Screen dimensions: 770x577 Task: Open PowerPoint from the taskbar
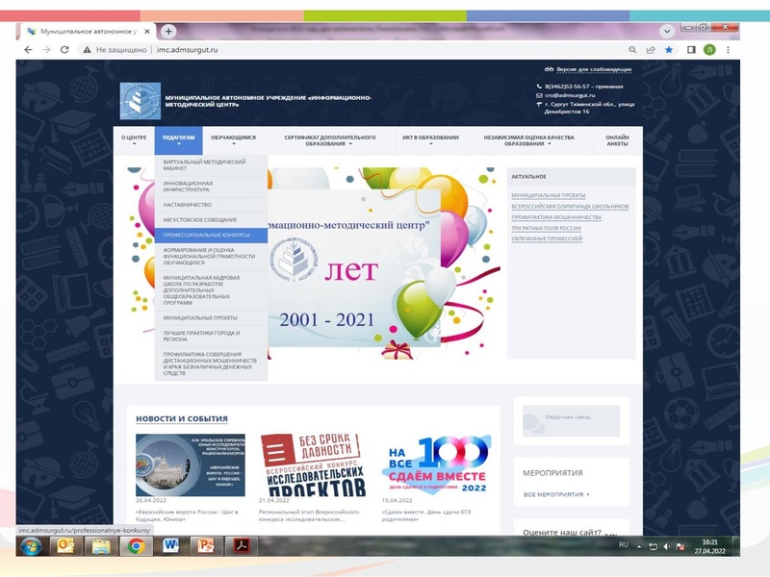(x=204, y=545)
